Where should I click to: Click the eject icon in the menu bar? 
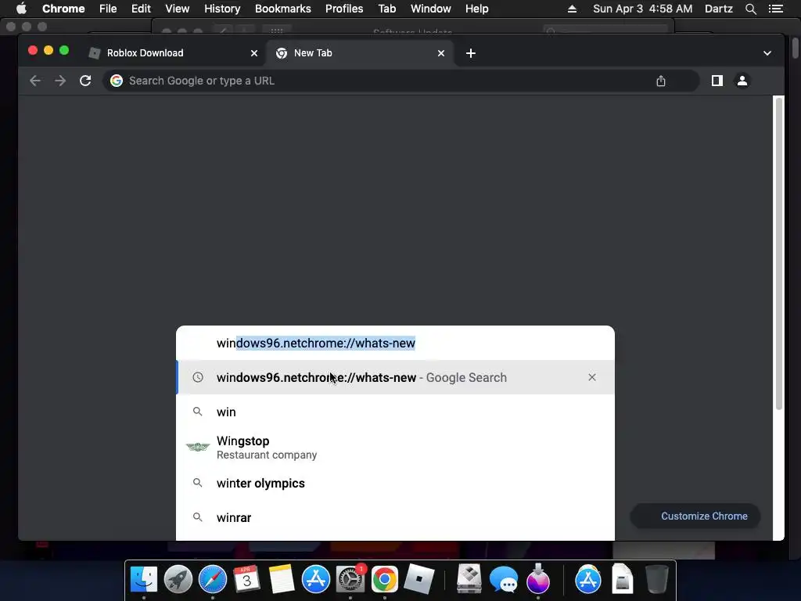[x=572, y=9]
